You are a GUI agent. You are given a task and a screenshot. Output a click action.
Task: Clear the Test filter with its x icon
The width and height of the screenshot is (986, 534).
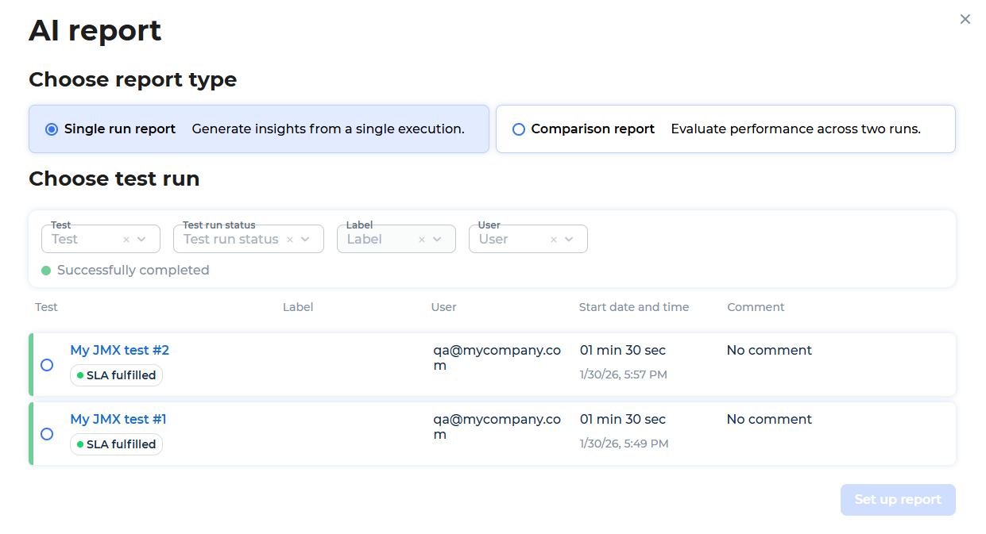click(126, 240)
